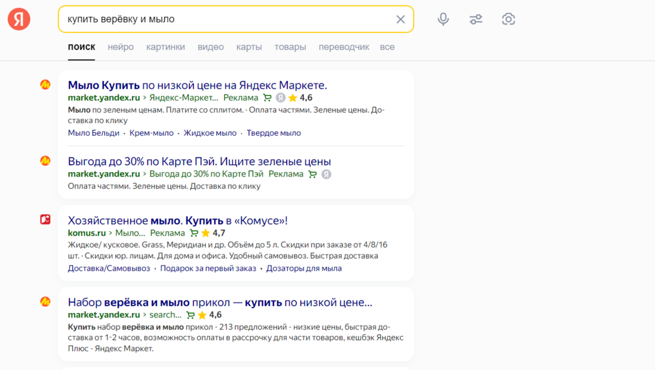Click grey Я badge in Мыло Купить ad

[x=281, y=98]
